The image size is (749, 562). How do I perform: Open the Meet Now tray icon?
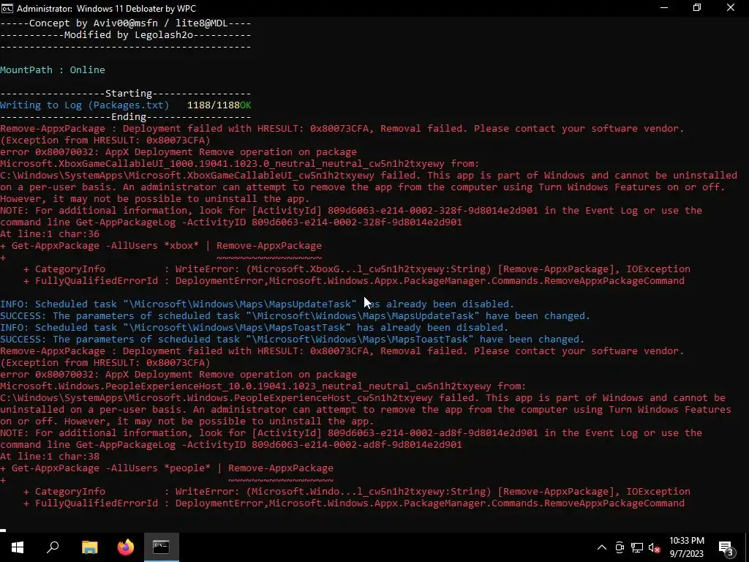coord(620,547)
